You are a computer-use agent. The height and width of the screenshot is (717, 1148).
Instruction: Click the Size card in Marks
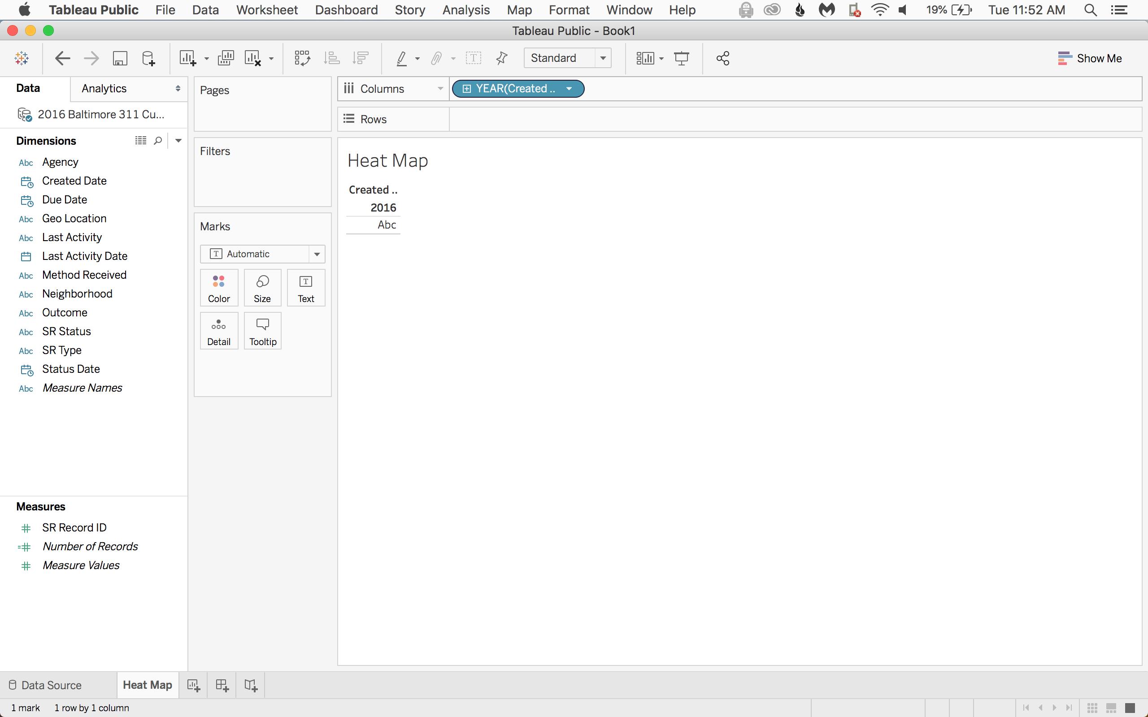tap(262, 288)
